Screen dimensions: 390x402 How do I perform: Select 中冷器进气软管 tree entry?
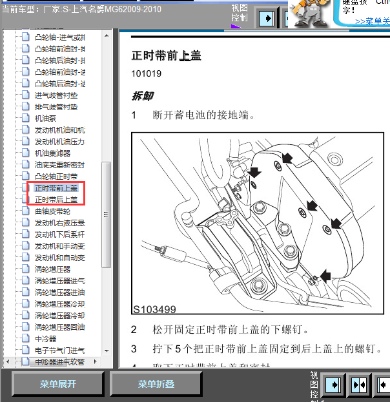click(x=59, y=362)
